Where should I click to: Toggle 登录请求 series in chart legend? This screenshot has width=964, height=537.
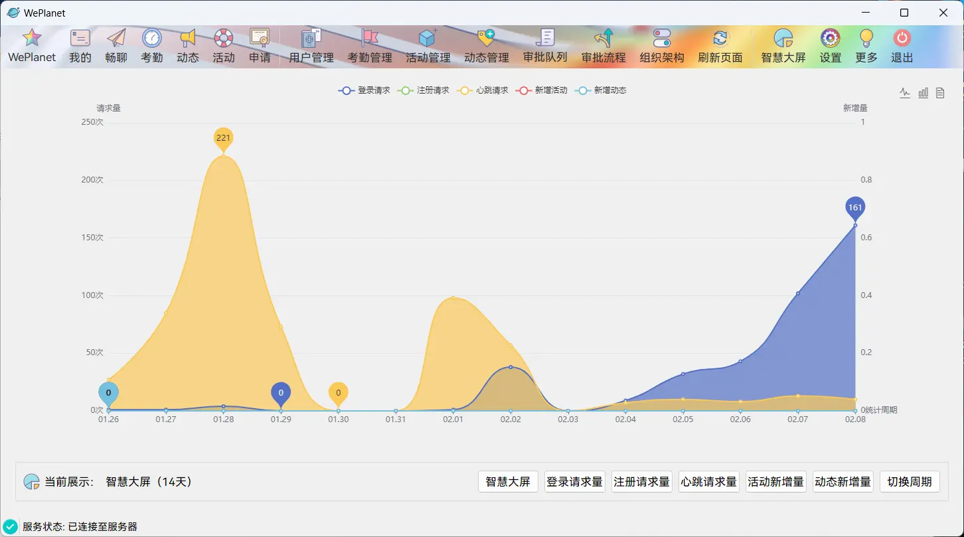tap(364, 90)
